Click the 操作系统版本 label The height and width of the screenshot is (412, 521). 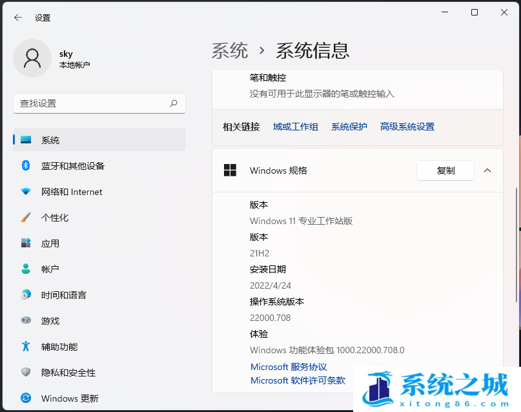(277, 302)
